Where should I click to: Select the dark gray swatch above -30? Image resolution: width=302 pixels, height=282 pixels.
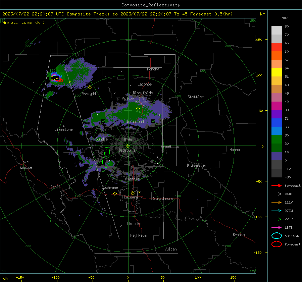(x=276, y=173)
